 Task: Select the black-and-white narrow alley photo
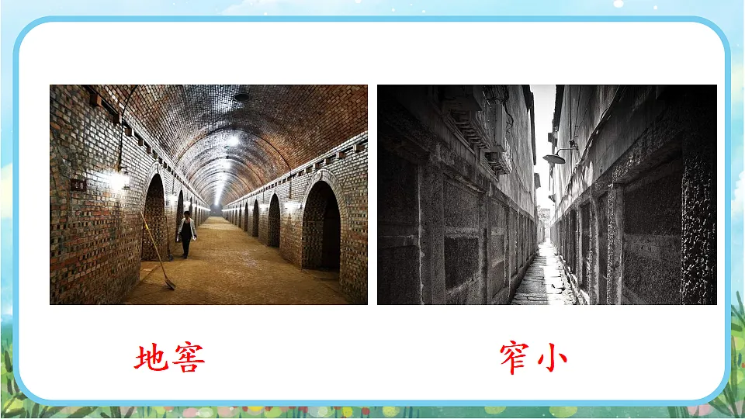point(546,194)
